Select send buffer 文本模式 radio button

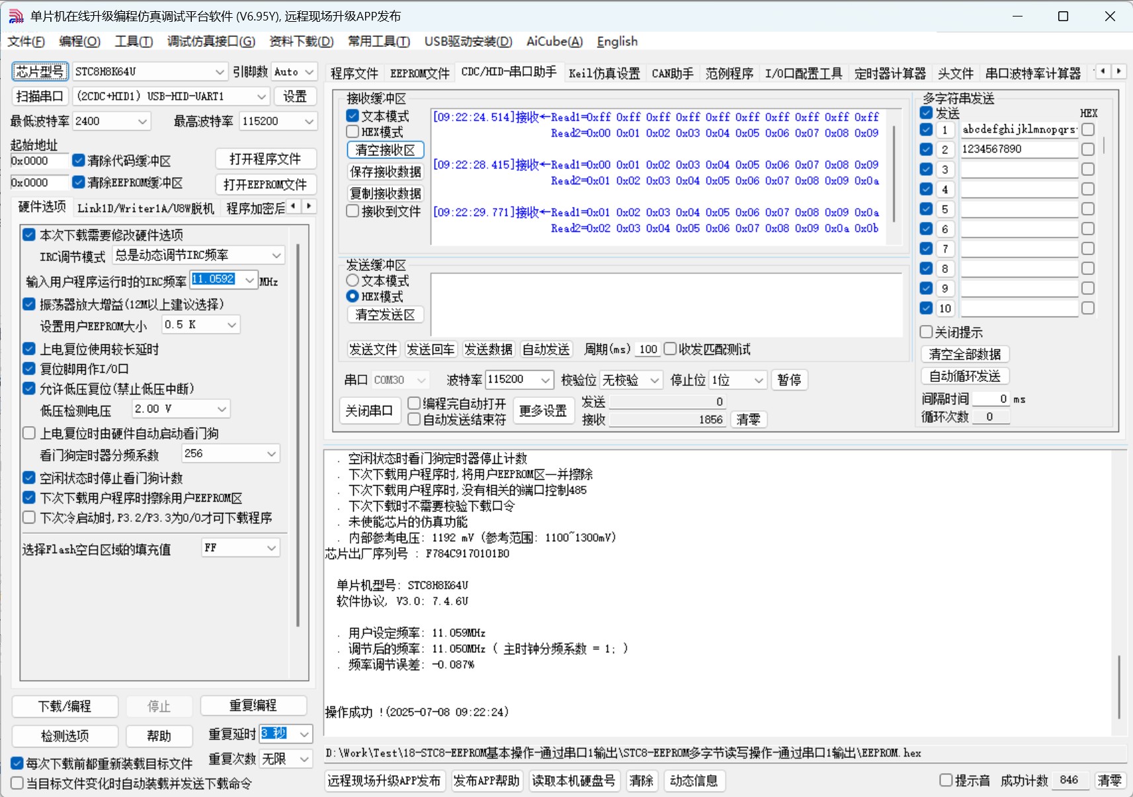click(353, 280)
